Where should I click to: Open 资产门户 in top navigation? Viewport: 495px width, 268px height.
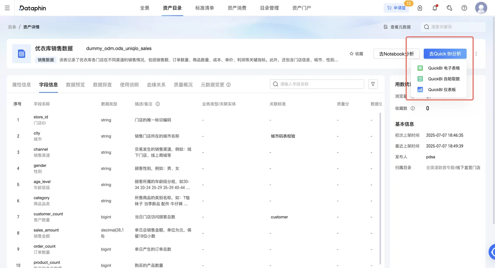[302, 8]
